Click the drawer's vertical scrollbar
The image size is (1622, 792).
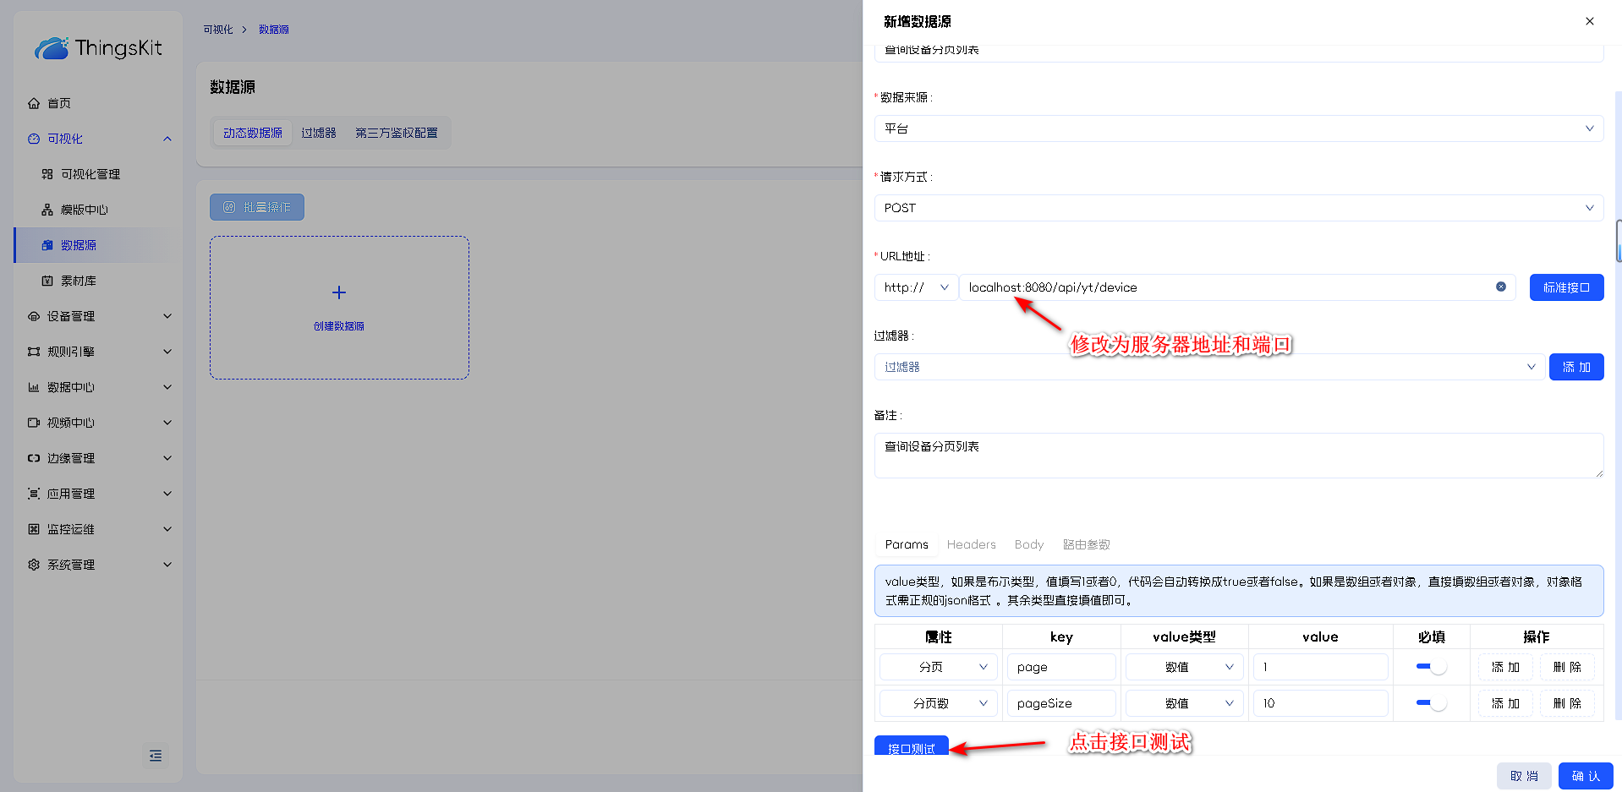point(1618,241)
